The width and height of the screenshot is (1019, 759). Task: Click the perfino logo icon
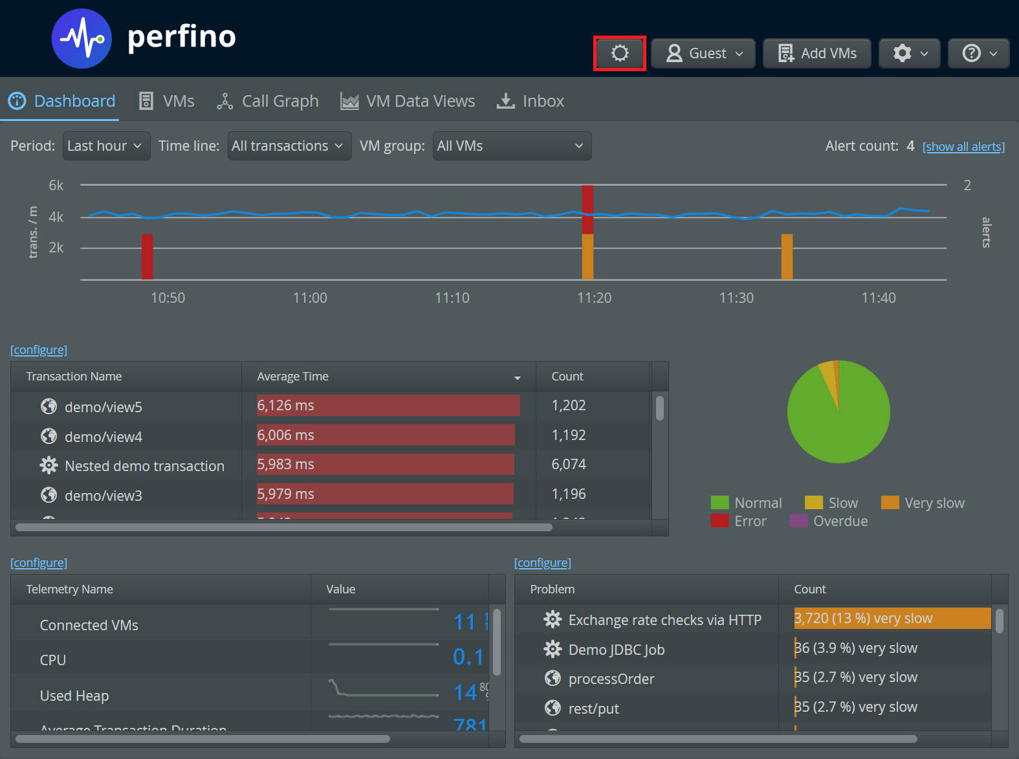click(x=82, y=39)
